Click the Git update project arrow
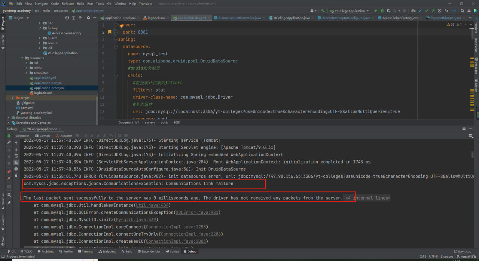 coord(420,11)
